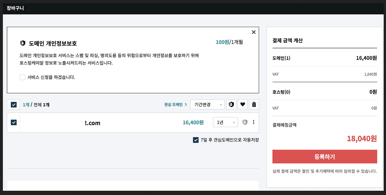Click the 18,040원 total payment amount
This screenshot has width=386, height=195.
362,138
